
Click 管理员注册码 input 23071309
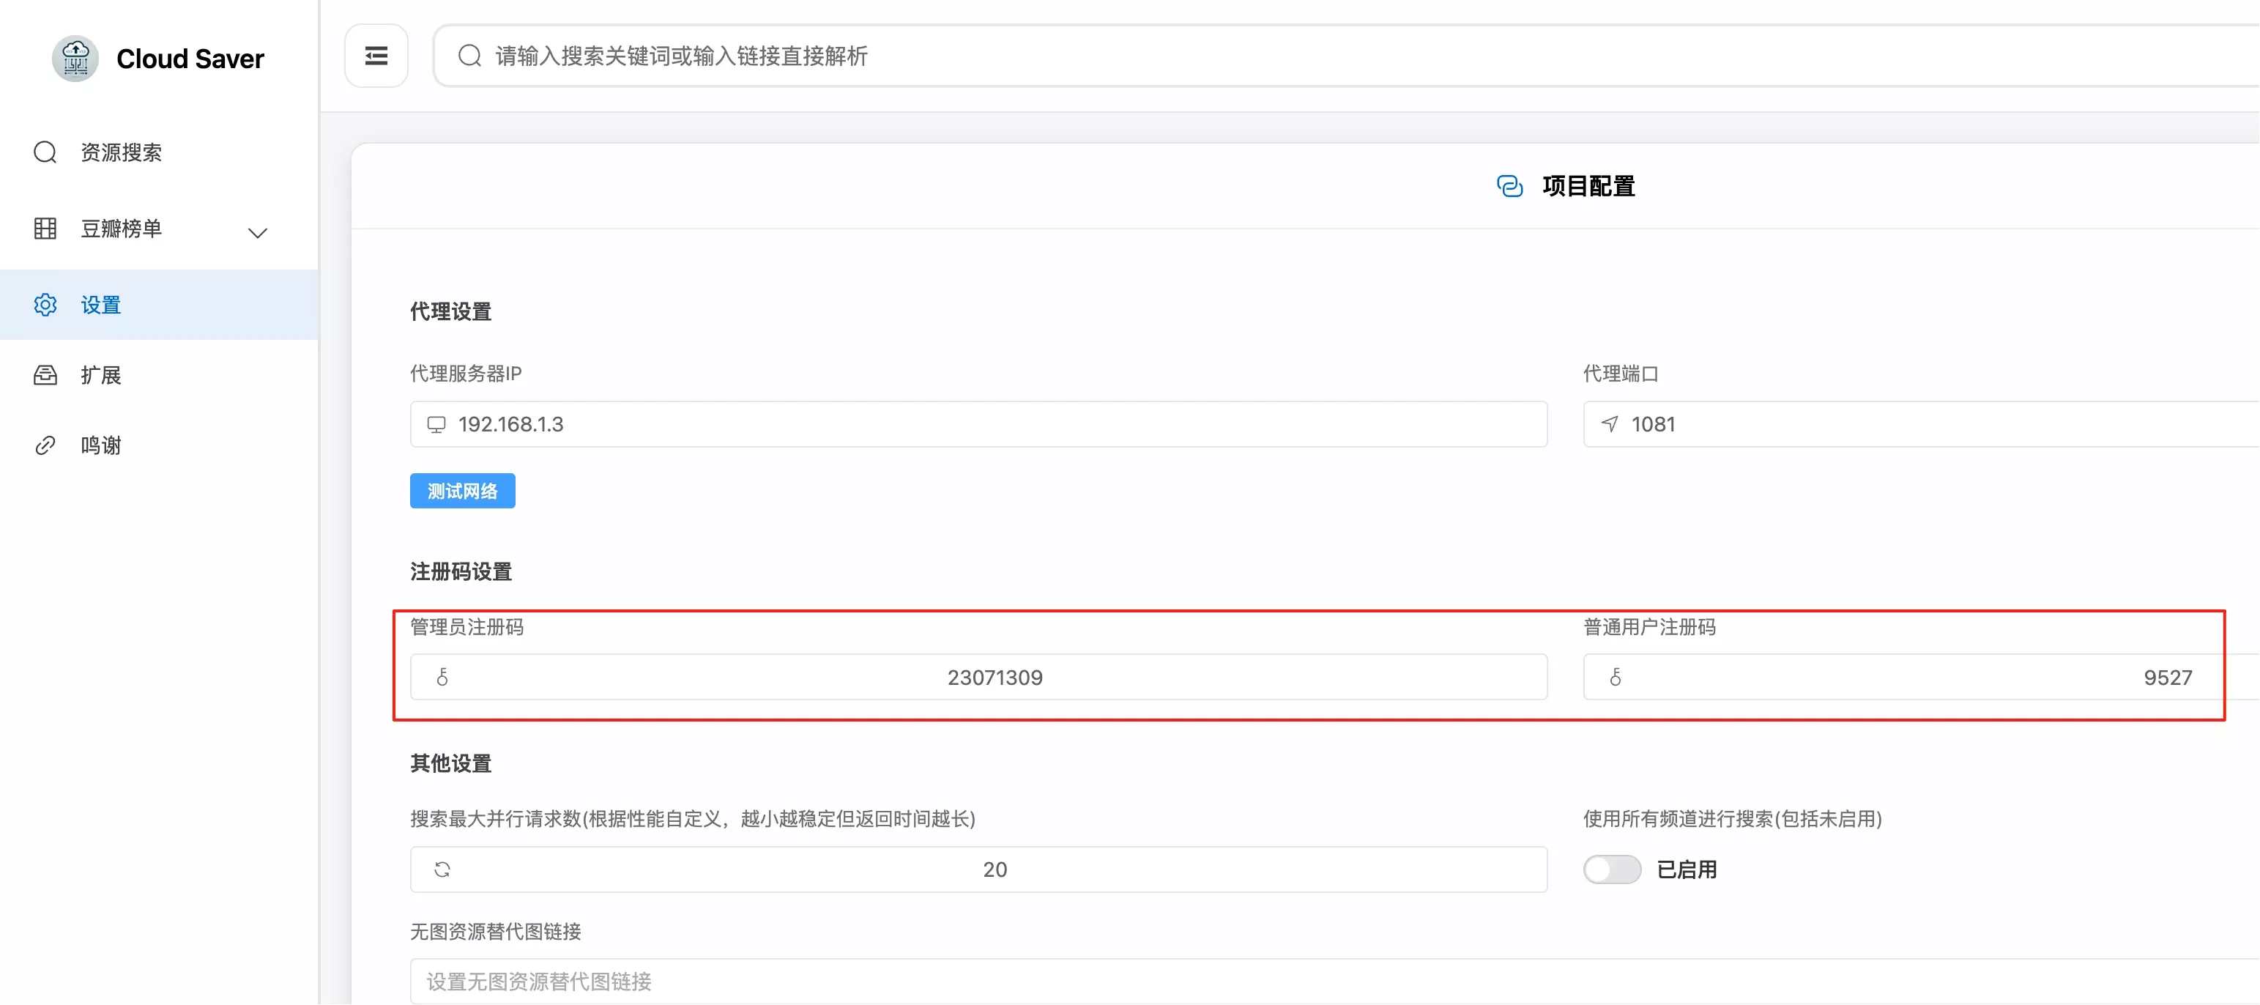(x=978, y=678)
